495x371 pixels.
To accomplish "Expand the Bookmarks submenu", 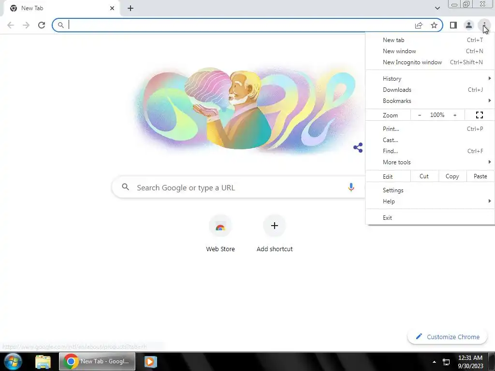I will coord(430,101).
